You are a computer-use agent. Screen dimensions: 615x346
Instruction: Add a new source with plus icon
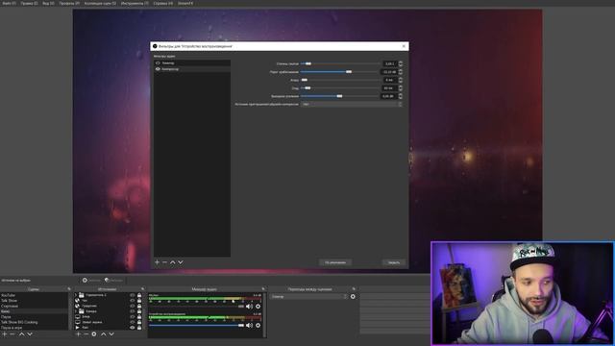tap(78, 334)
